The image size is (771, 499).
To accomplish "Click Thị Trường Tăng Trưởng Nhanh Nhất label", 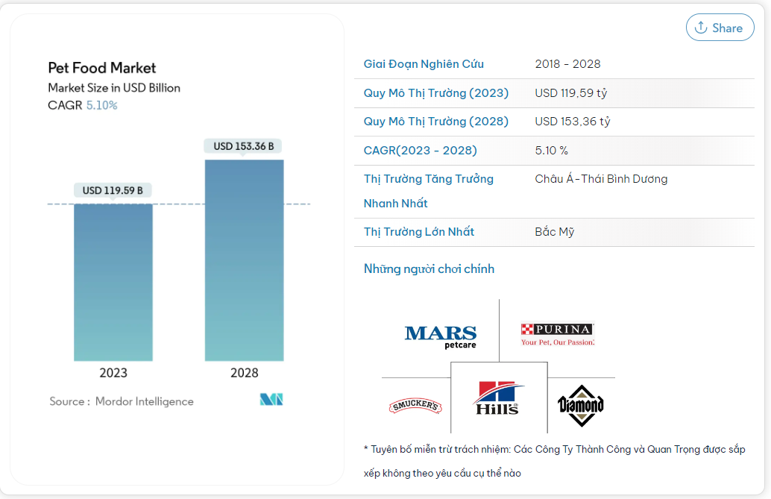I will [x=428, y=191].
